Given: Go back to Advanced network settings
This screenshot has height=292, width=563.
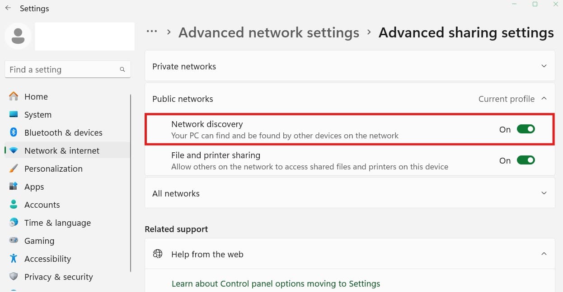Looking at the screenshot, I should click(268, 32).
